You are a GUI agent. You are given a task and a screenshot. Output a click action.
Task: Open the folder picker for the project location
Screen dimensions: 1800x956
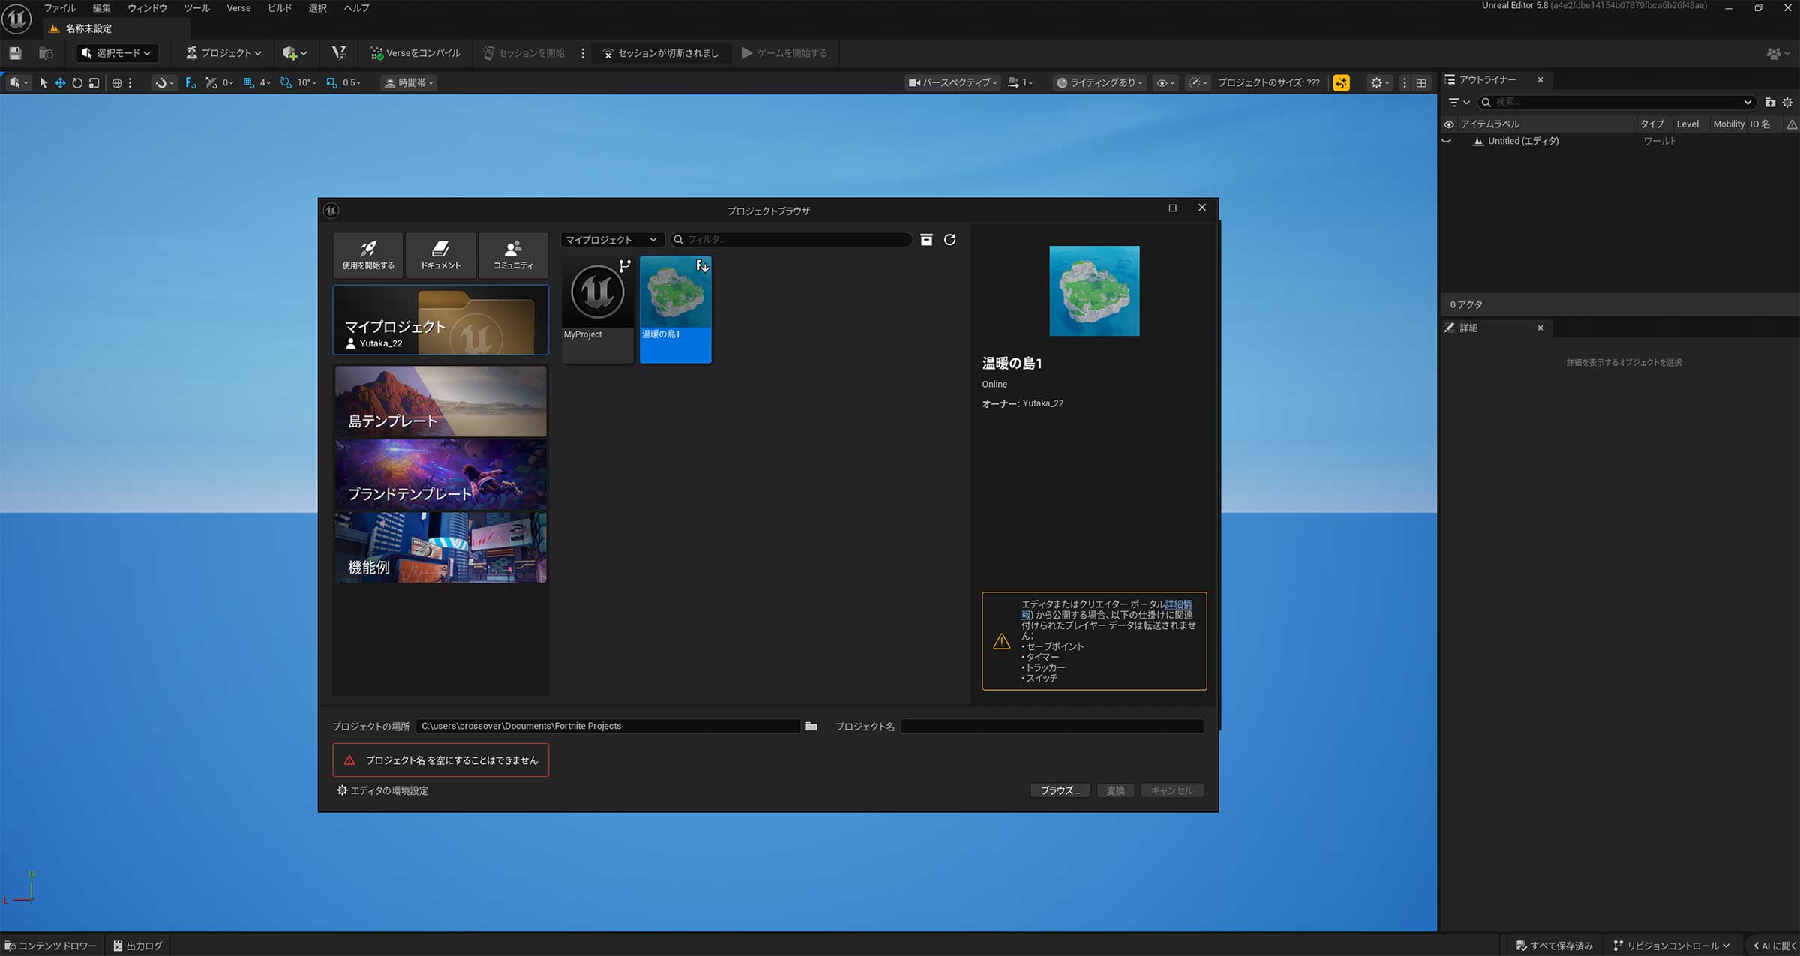point(811,726)
